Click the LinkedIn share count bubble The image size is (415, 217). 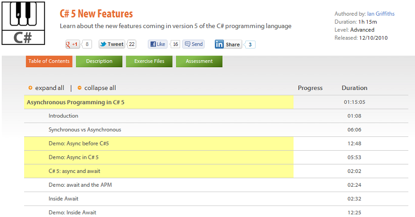pyautogui.click(x=250, y=45)
